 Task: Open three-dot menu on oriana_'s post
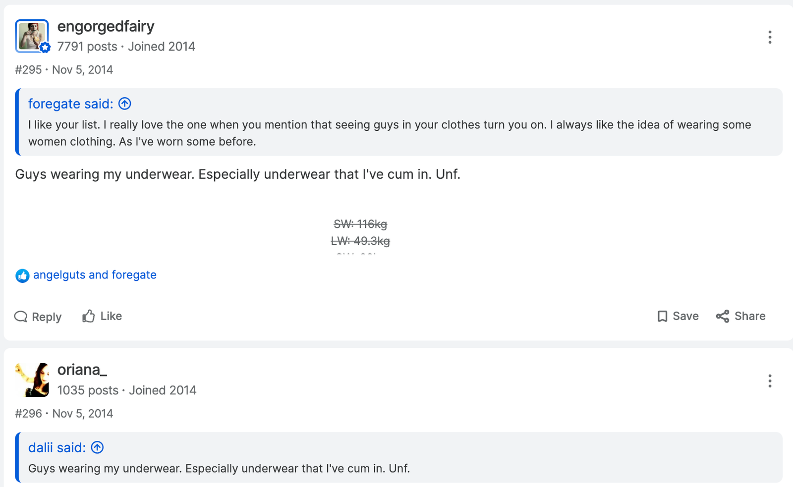point(770,381)
